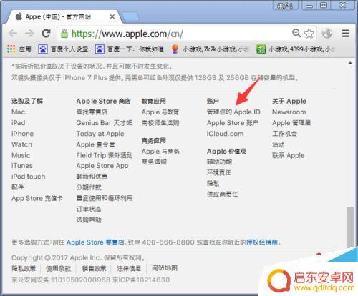Open Apple 管理层 link
Viewport: 358px width, 296px height.
tap(291, 123)
